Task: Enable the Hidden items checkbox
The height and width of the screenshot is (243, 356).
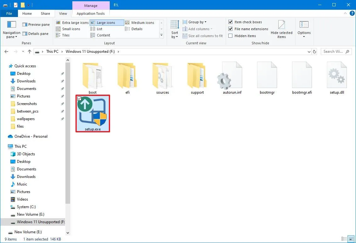Action: point(231,36)
